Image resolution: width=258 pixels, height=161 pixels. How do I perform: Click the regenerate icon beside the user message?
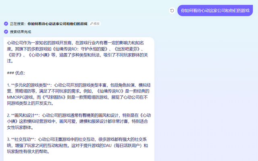[172, 10]
